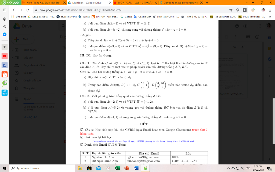Open the stuck in reverse bookmark
Image resolution: width=275 pixels, height=172 pixels.
click(67, 17)
